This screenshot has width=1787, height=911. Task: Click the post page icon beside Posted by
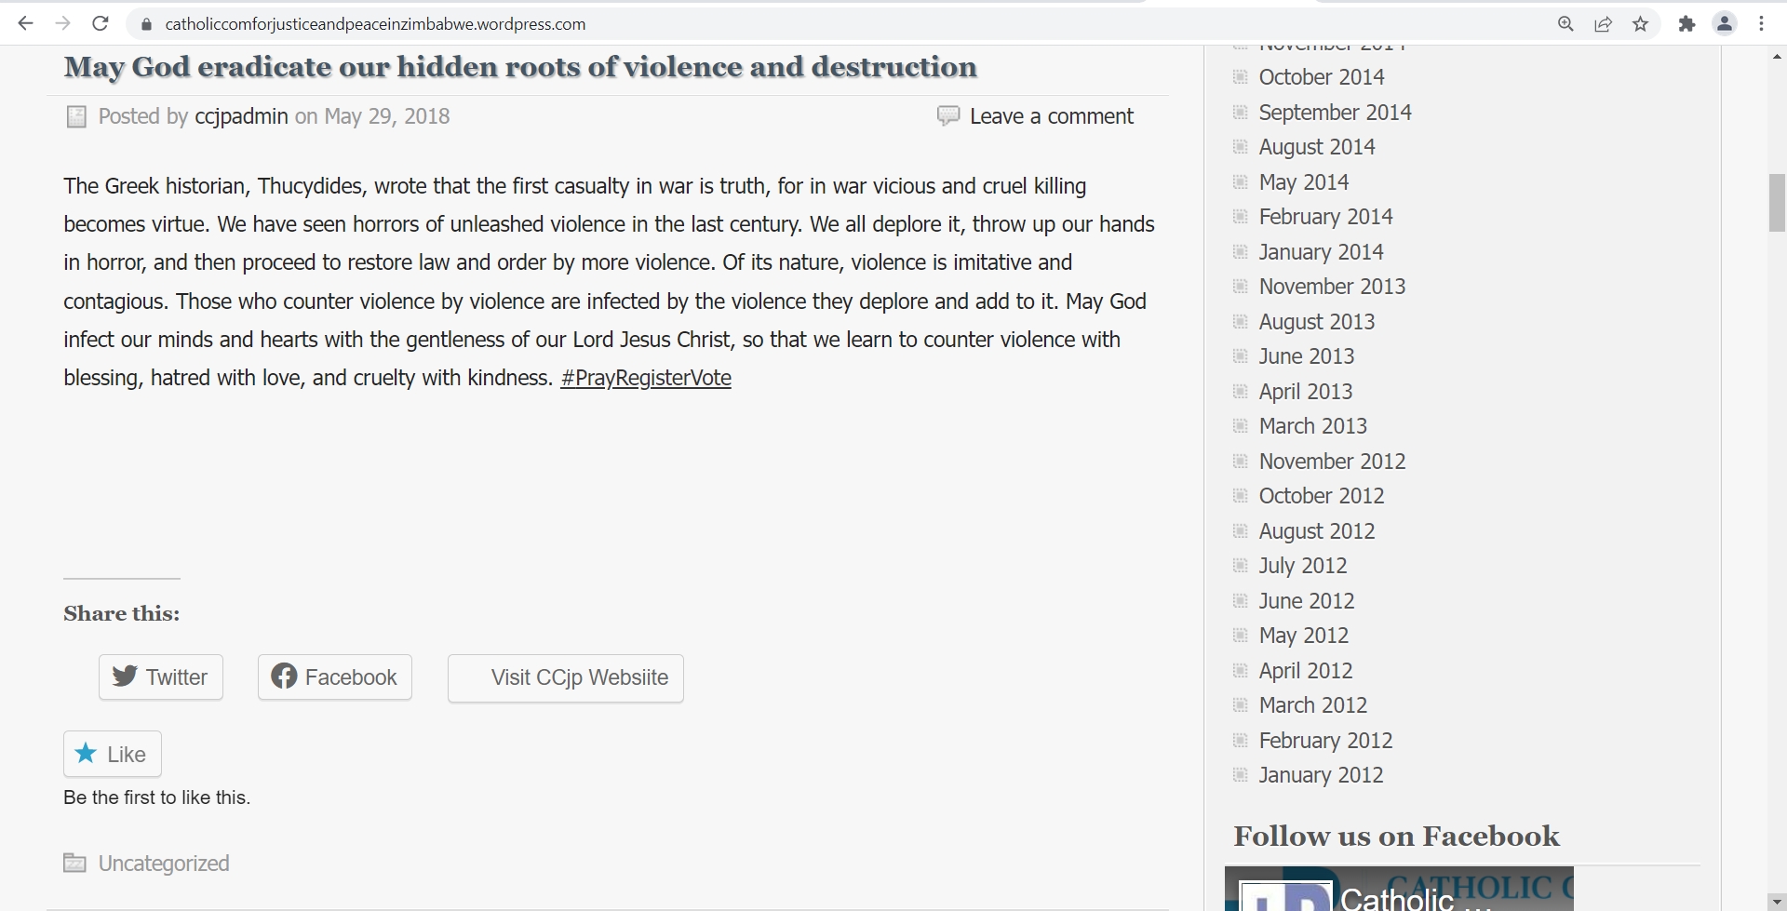pyautogui.click(x=76, y=116)
